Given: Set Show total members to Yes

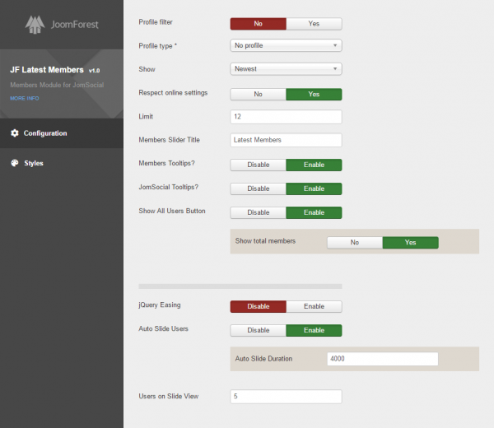Looking at the screenshot, I should point(411,243).
